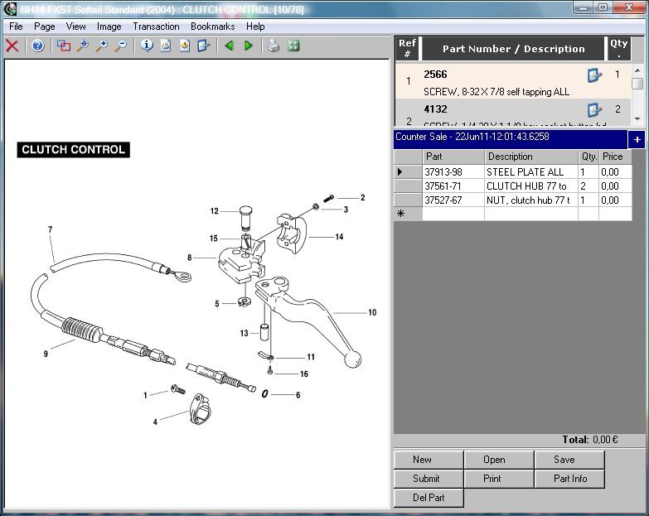Go to the previous page with the green left arrow
649x516 pixels.
pyautogui.click(x=229, y=46)
